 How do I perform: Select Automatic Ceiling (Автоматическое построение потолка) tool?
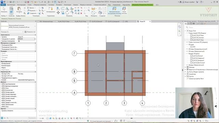pyautogui.click(x=114, y=11)
